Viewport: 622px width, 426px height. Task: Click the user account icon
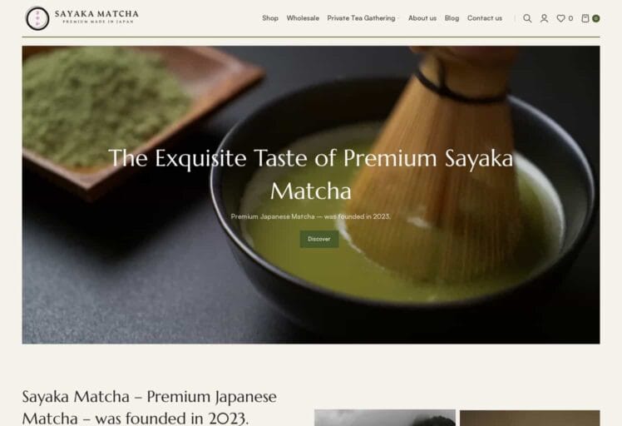click(x=544, y=18)
